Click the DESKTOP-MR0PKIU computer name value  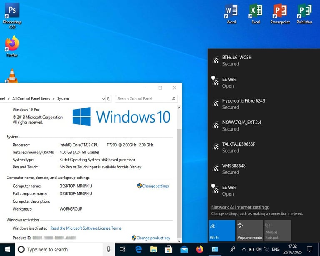point(76,186)
